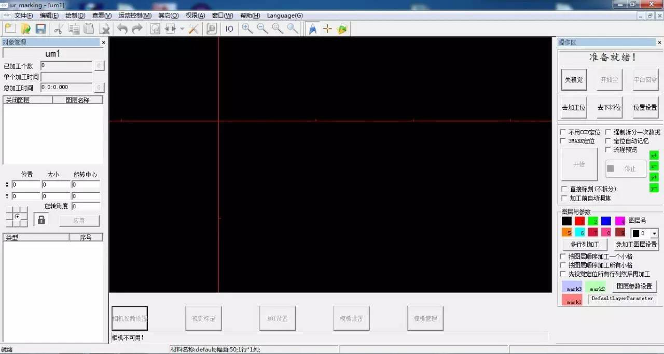
Task: Toggle the padlock lock icon
Action: pos(41,220)
